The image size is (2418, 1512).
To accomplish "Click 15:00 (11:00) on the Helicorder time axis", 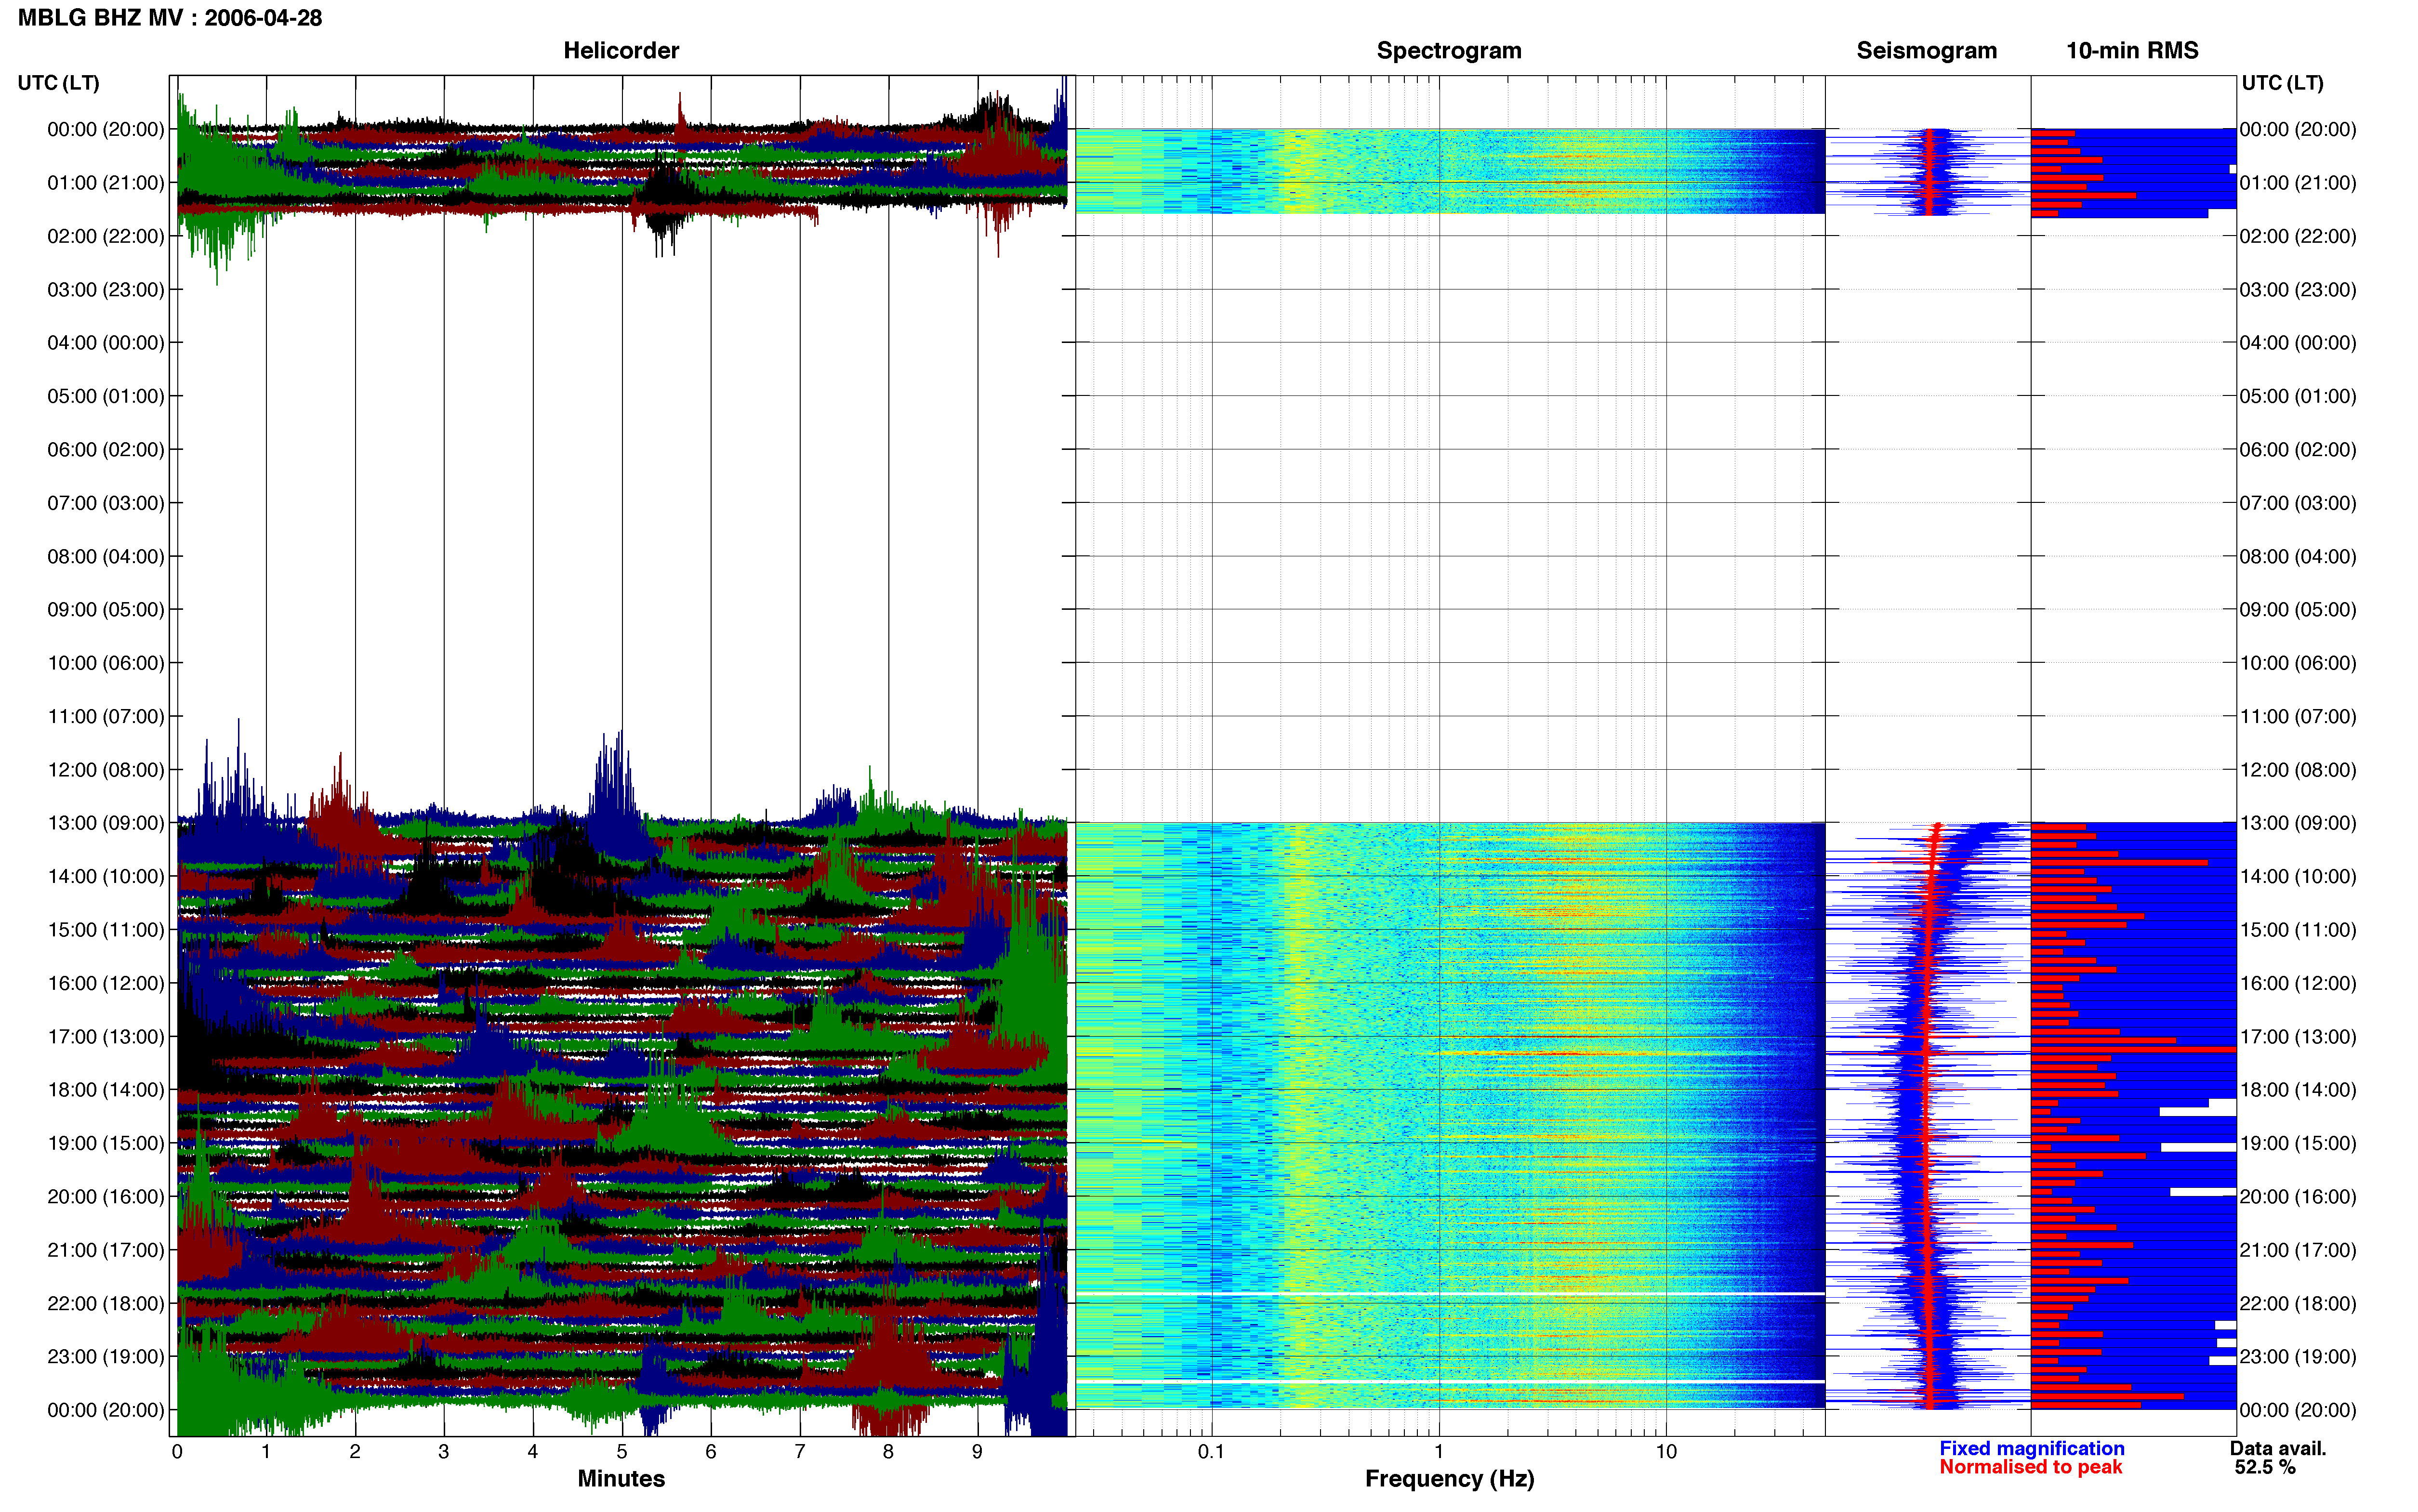I will (x=106, y=930).
